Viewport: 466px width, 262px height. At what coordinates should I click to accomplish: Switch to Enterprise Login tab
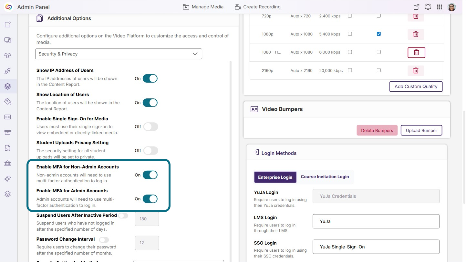pyautogui.click(x=275, y=177)
